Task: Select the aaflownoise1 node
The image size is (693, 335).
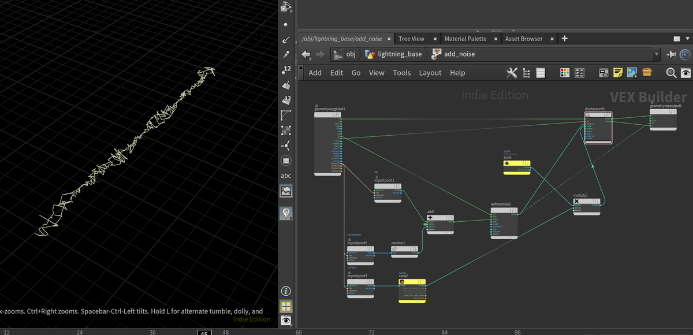Action: 504,222
